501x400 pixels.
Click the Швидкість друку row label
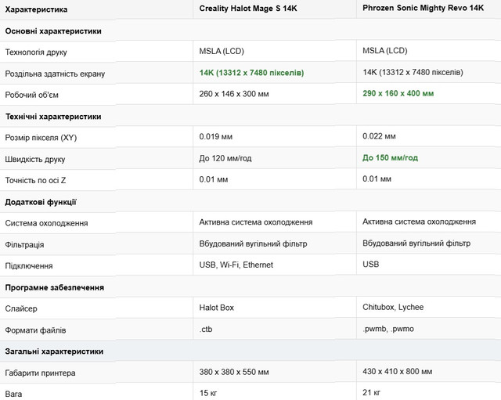point(35,158)
